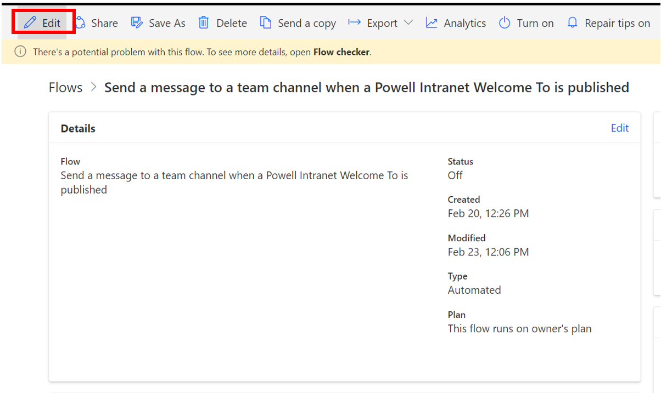Select the Turn on command label
The image size is (661, 393).
click(x=535, y=24)
